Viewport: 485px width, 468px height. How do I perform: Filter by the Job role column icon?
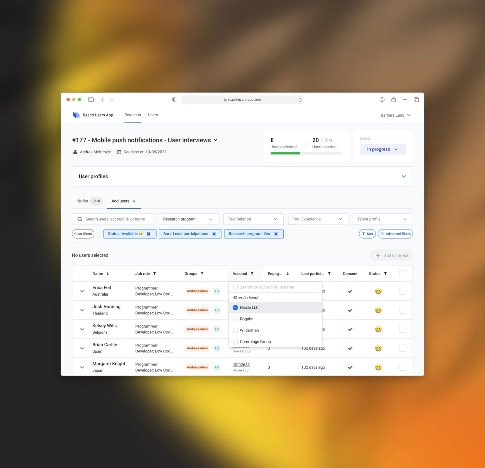pos(155,274)
